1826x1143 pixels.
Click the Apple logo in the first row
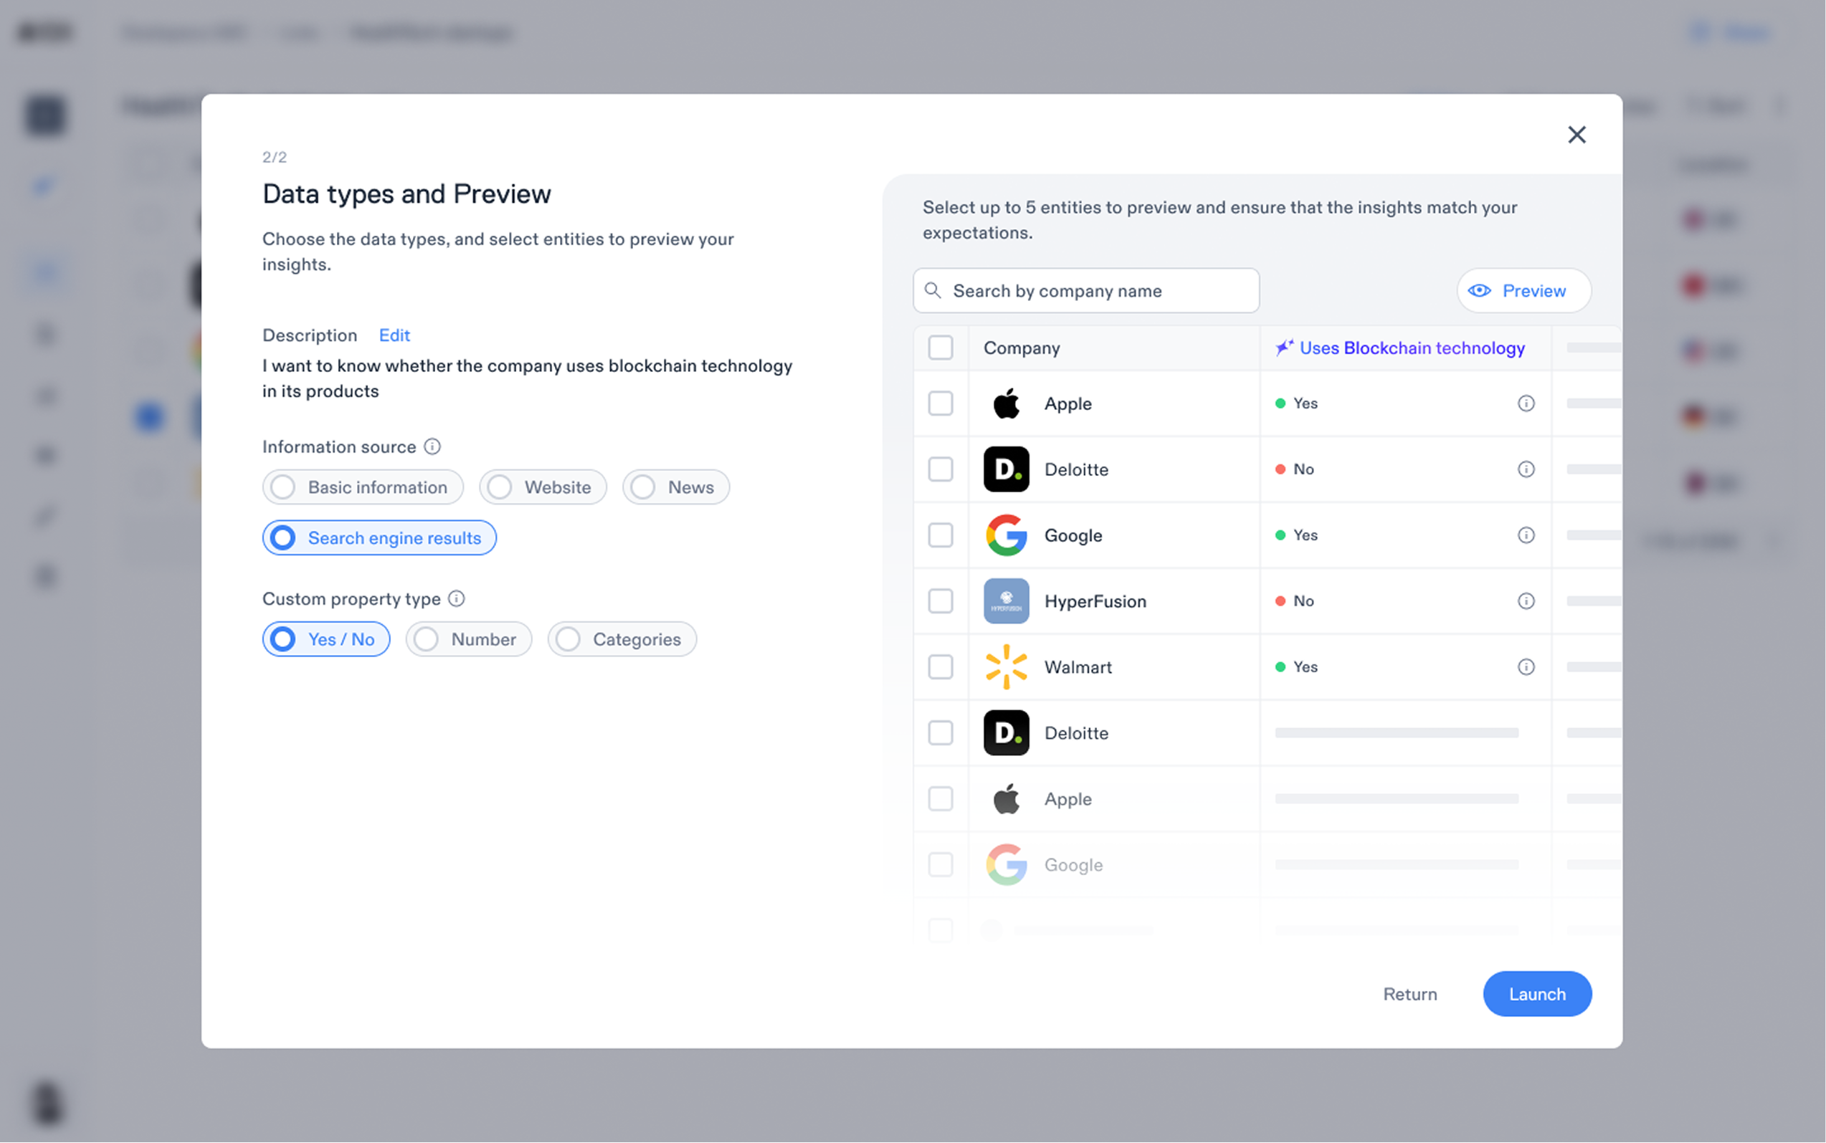point(1006,403)
